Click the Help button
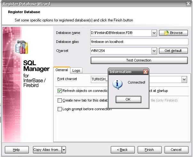193x157 pixels. 17,150
